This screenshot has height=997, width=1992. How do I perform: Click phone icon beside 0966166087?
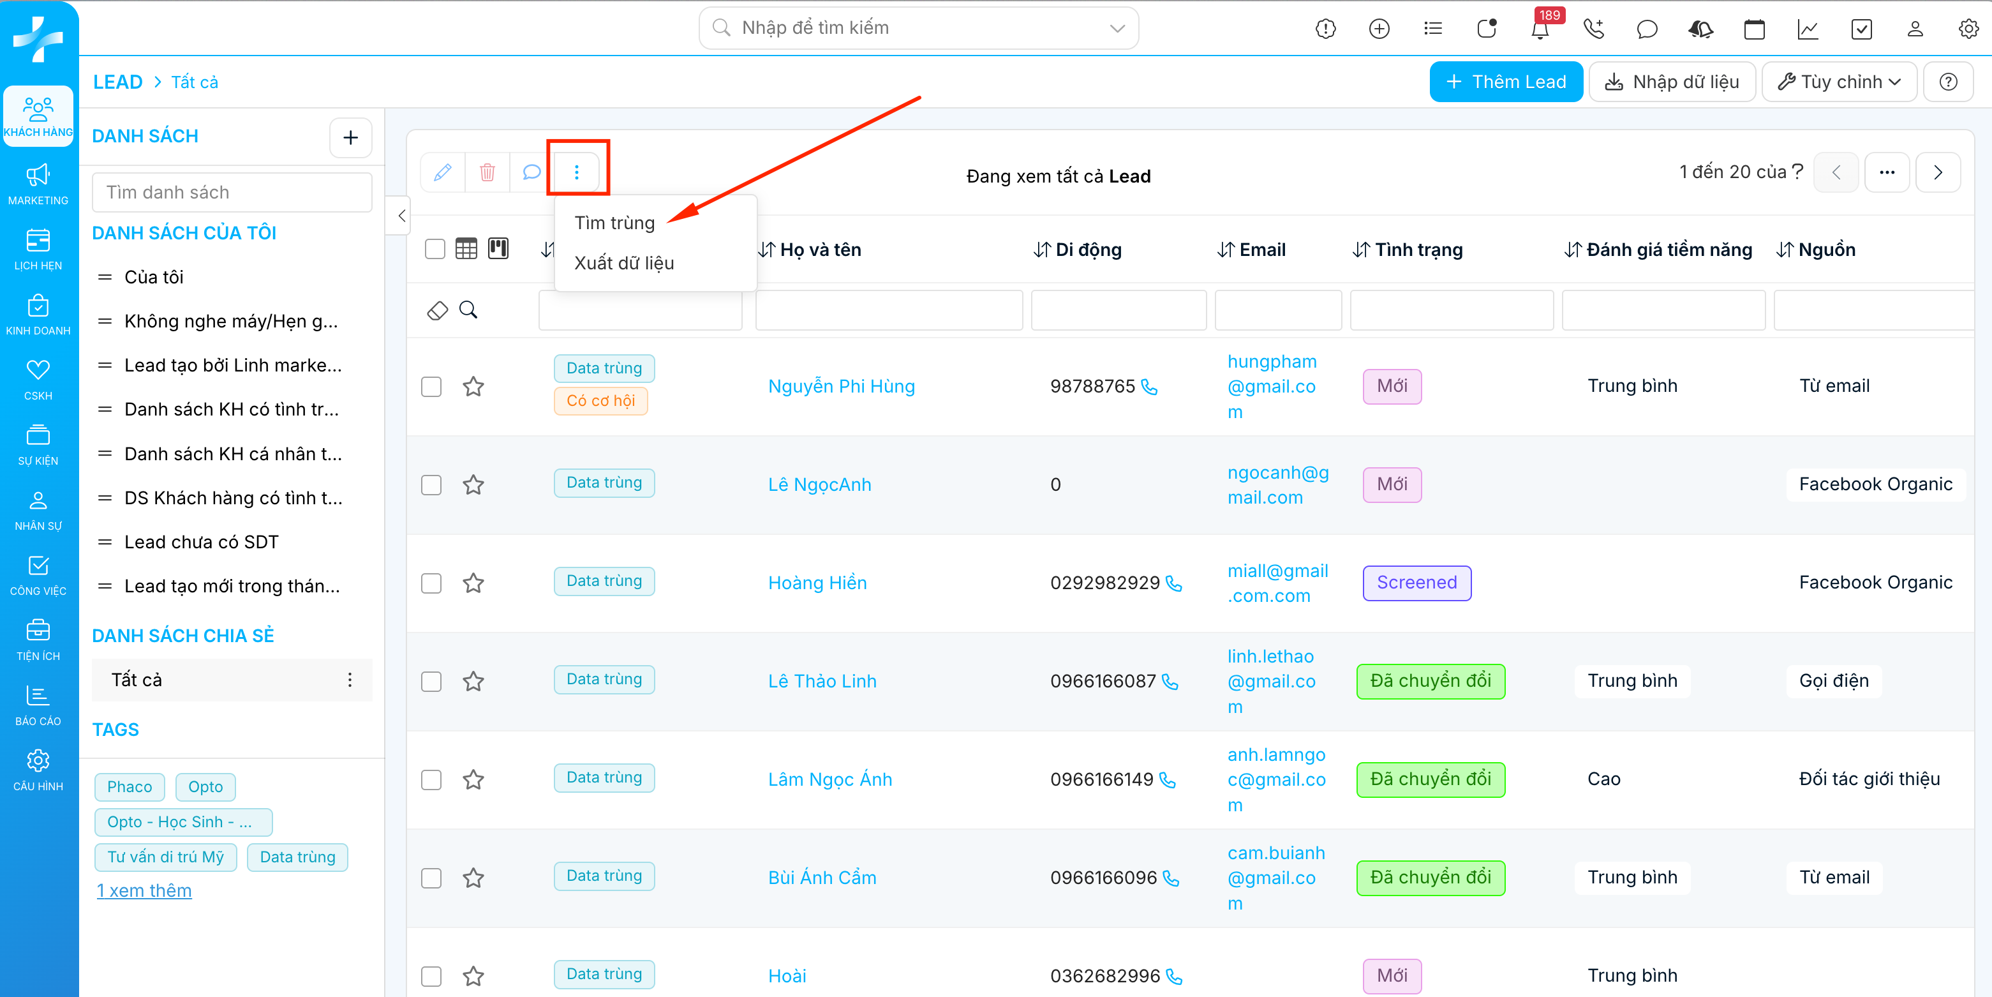(x=1170, y=682)
